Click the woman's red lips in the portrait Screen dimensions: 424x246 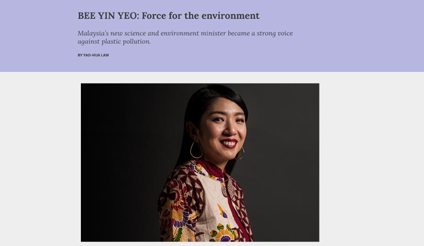(229, 144)
